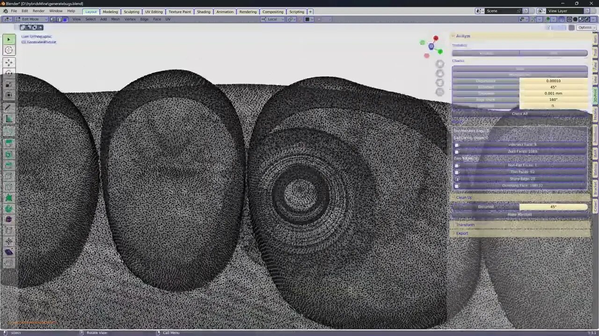Screen dimensions: 599x336
Task: Expand the Export panel
Action: [462, 233]
